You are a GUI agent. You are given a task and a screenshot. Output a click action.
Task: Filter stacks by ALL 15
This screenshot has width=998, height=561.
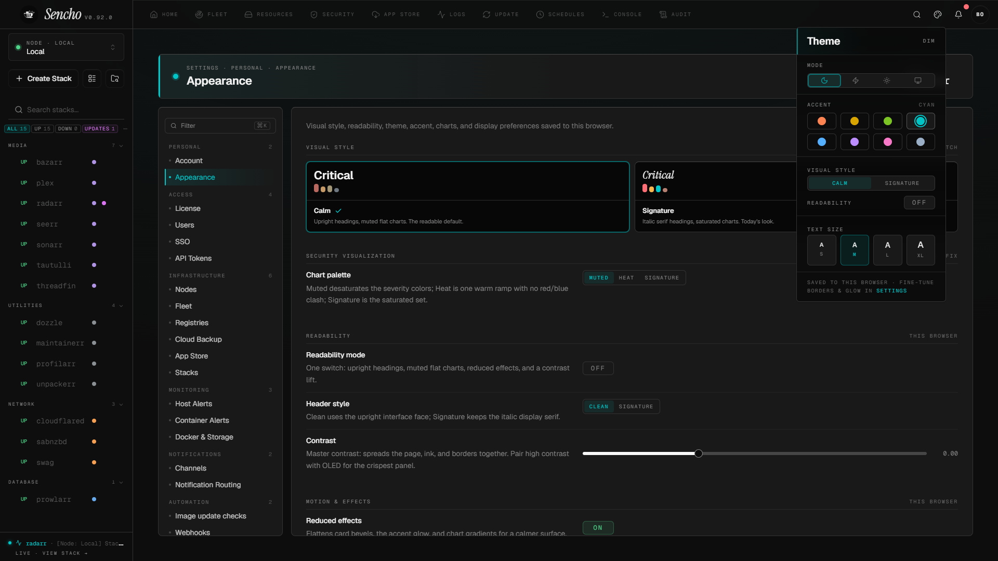pos(17,129)
